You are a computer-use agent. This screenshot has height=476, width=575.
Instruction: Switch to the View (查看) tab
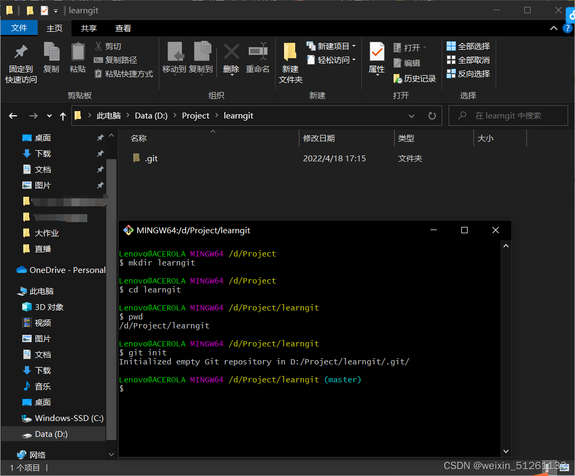123,28
